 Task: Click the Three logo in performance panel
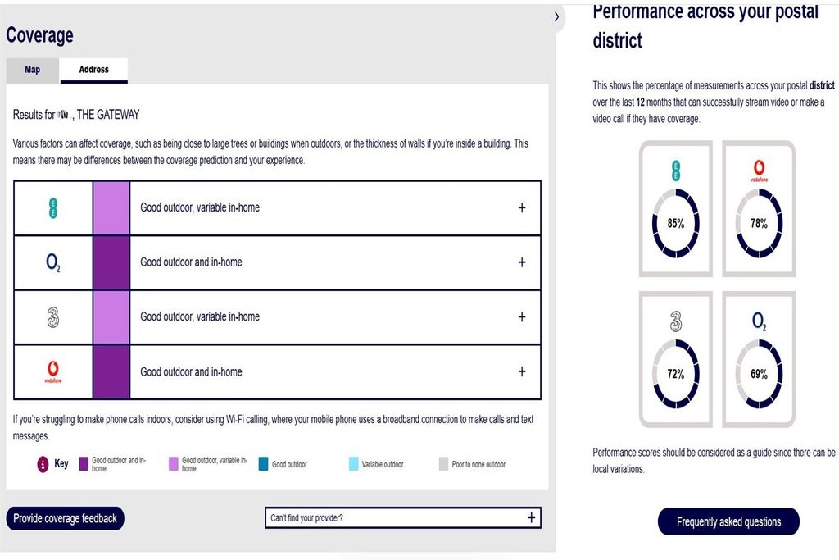pyautogui.click(x=676, y=321)
